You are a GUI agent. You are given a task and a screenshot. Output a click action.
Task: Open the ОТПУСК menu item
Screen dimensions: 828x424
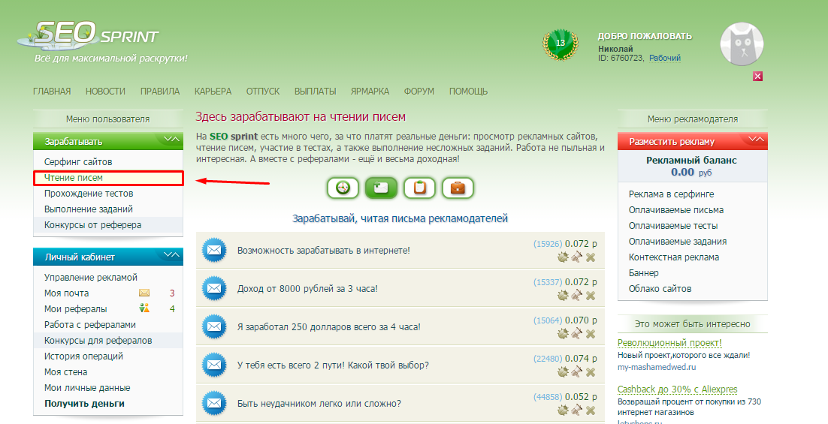click(x=263, y=92)
